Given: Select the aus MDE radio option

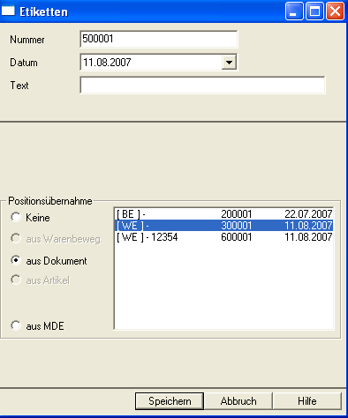Looking at the screenshot, I should (x=16, y=325).
